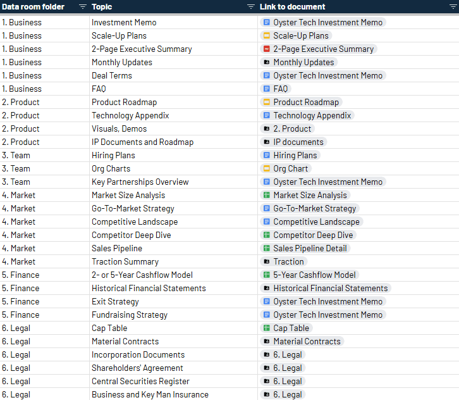Click the Slides icon beside Scale-Up Plans link
The image size is (459, 400).
(267, 35)
